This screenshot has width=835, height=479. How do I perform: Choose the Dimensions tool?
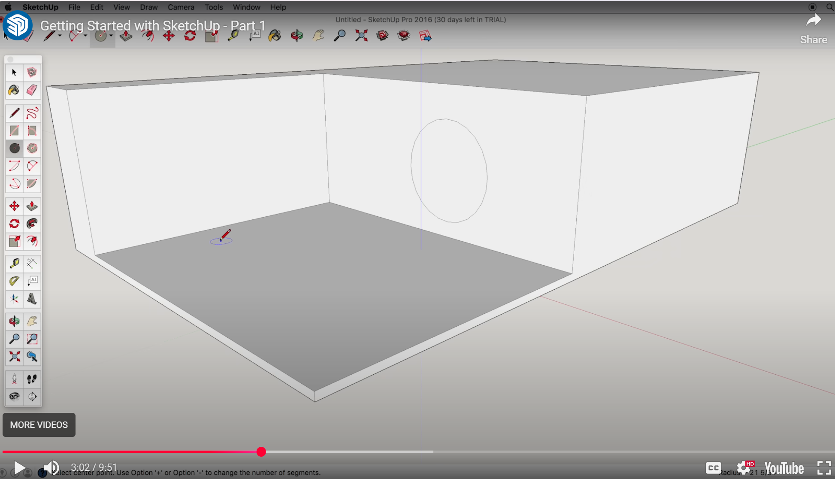[x=32, y=263]
